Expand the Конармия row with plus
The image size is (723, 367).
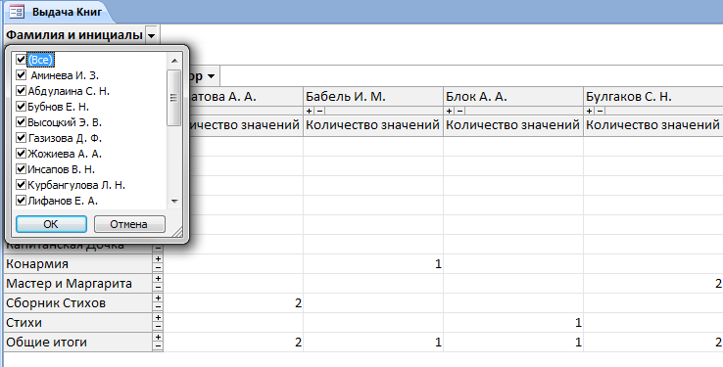click(158, 259)
